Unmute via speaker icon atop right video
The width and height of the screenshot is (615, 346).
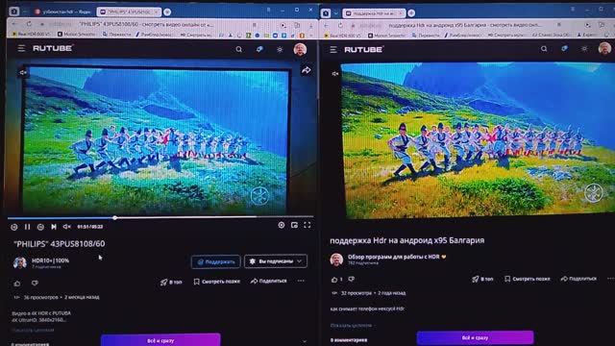tap(335, 74)
